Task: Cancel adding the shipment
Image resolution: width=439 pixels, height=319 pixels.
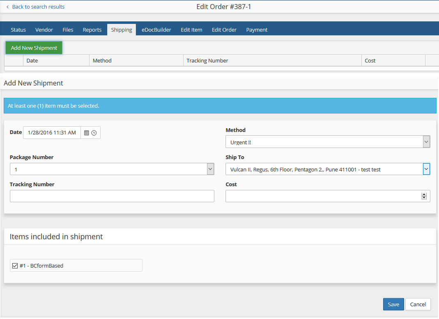Action: pos(418,304)
